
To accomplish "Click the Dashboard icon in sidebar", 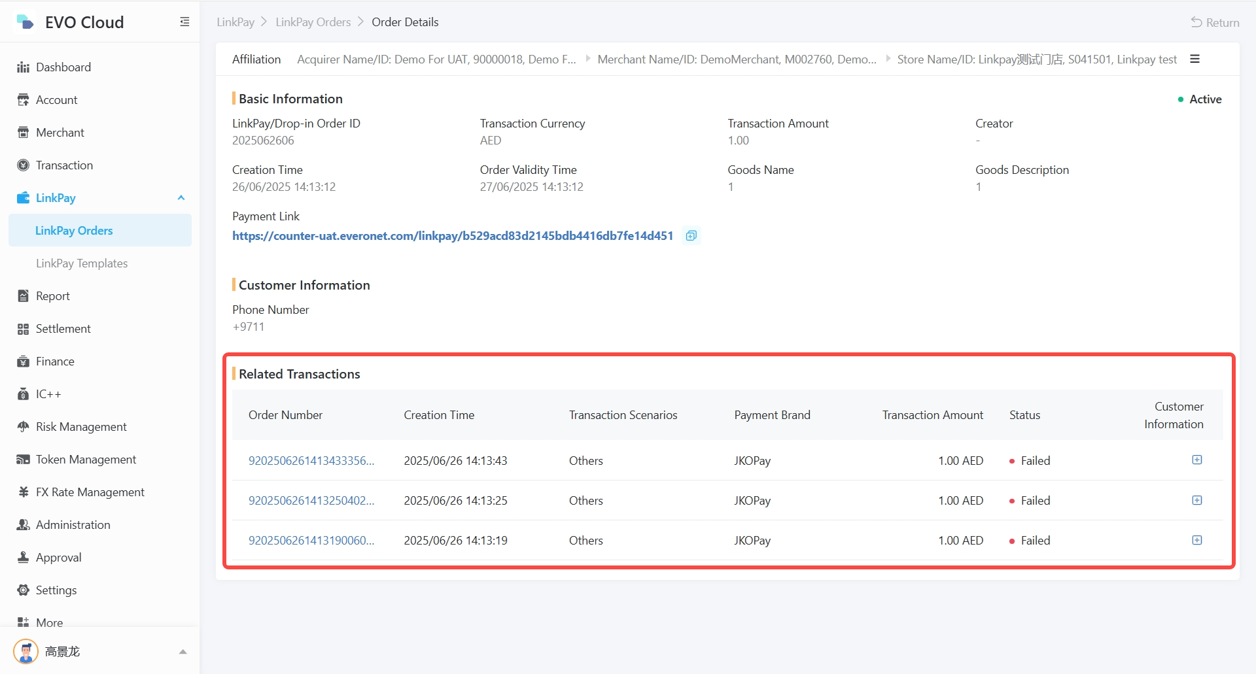I will tap(24, 67).
